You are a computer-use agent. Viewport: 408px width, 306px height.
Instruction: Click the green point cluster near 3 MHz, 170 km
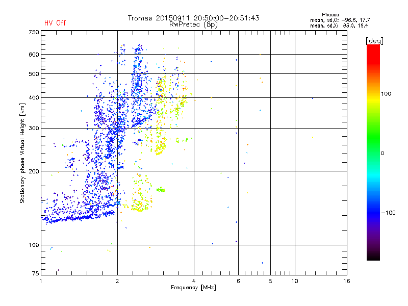[161, 190]
